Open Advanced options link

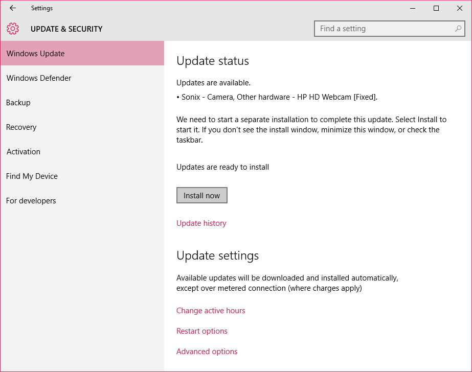click(x=207, y=351)
